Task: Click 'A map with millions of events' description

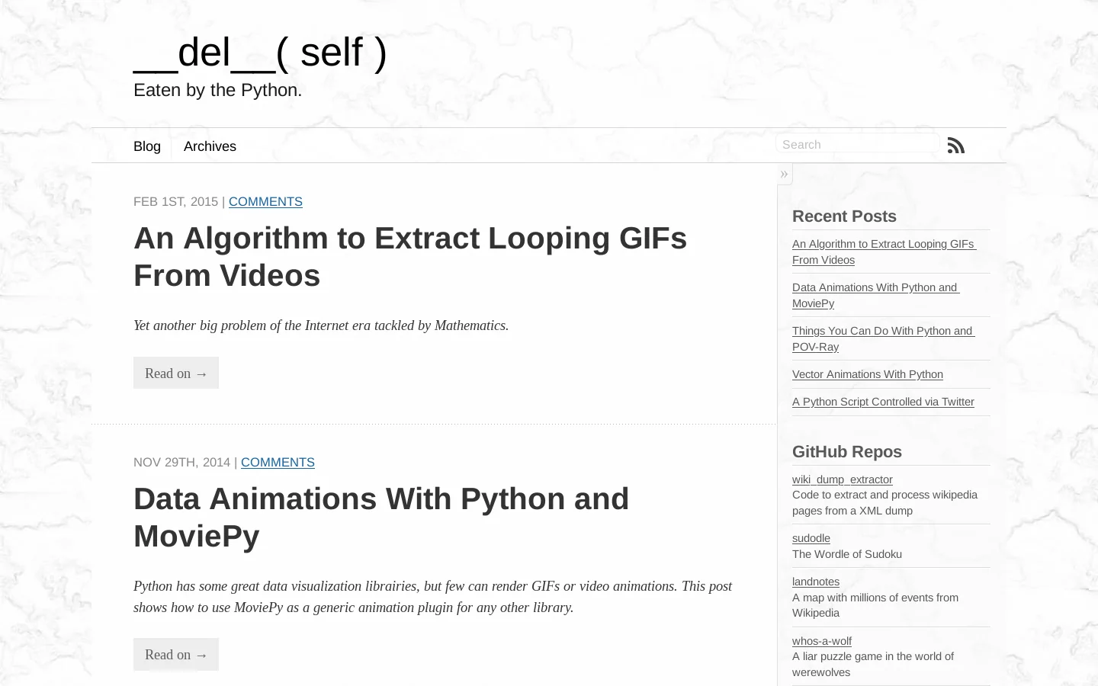Action: pyautogui.click(x=875, y=605)
